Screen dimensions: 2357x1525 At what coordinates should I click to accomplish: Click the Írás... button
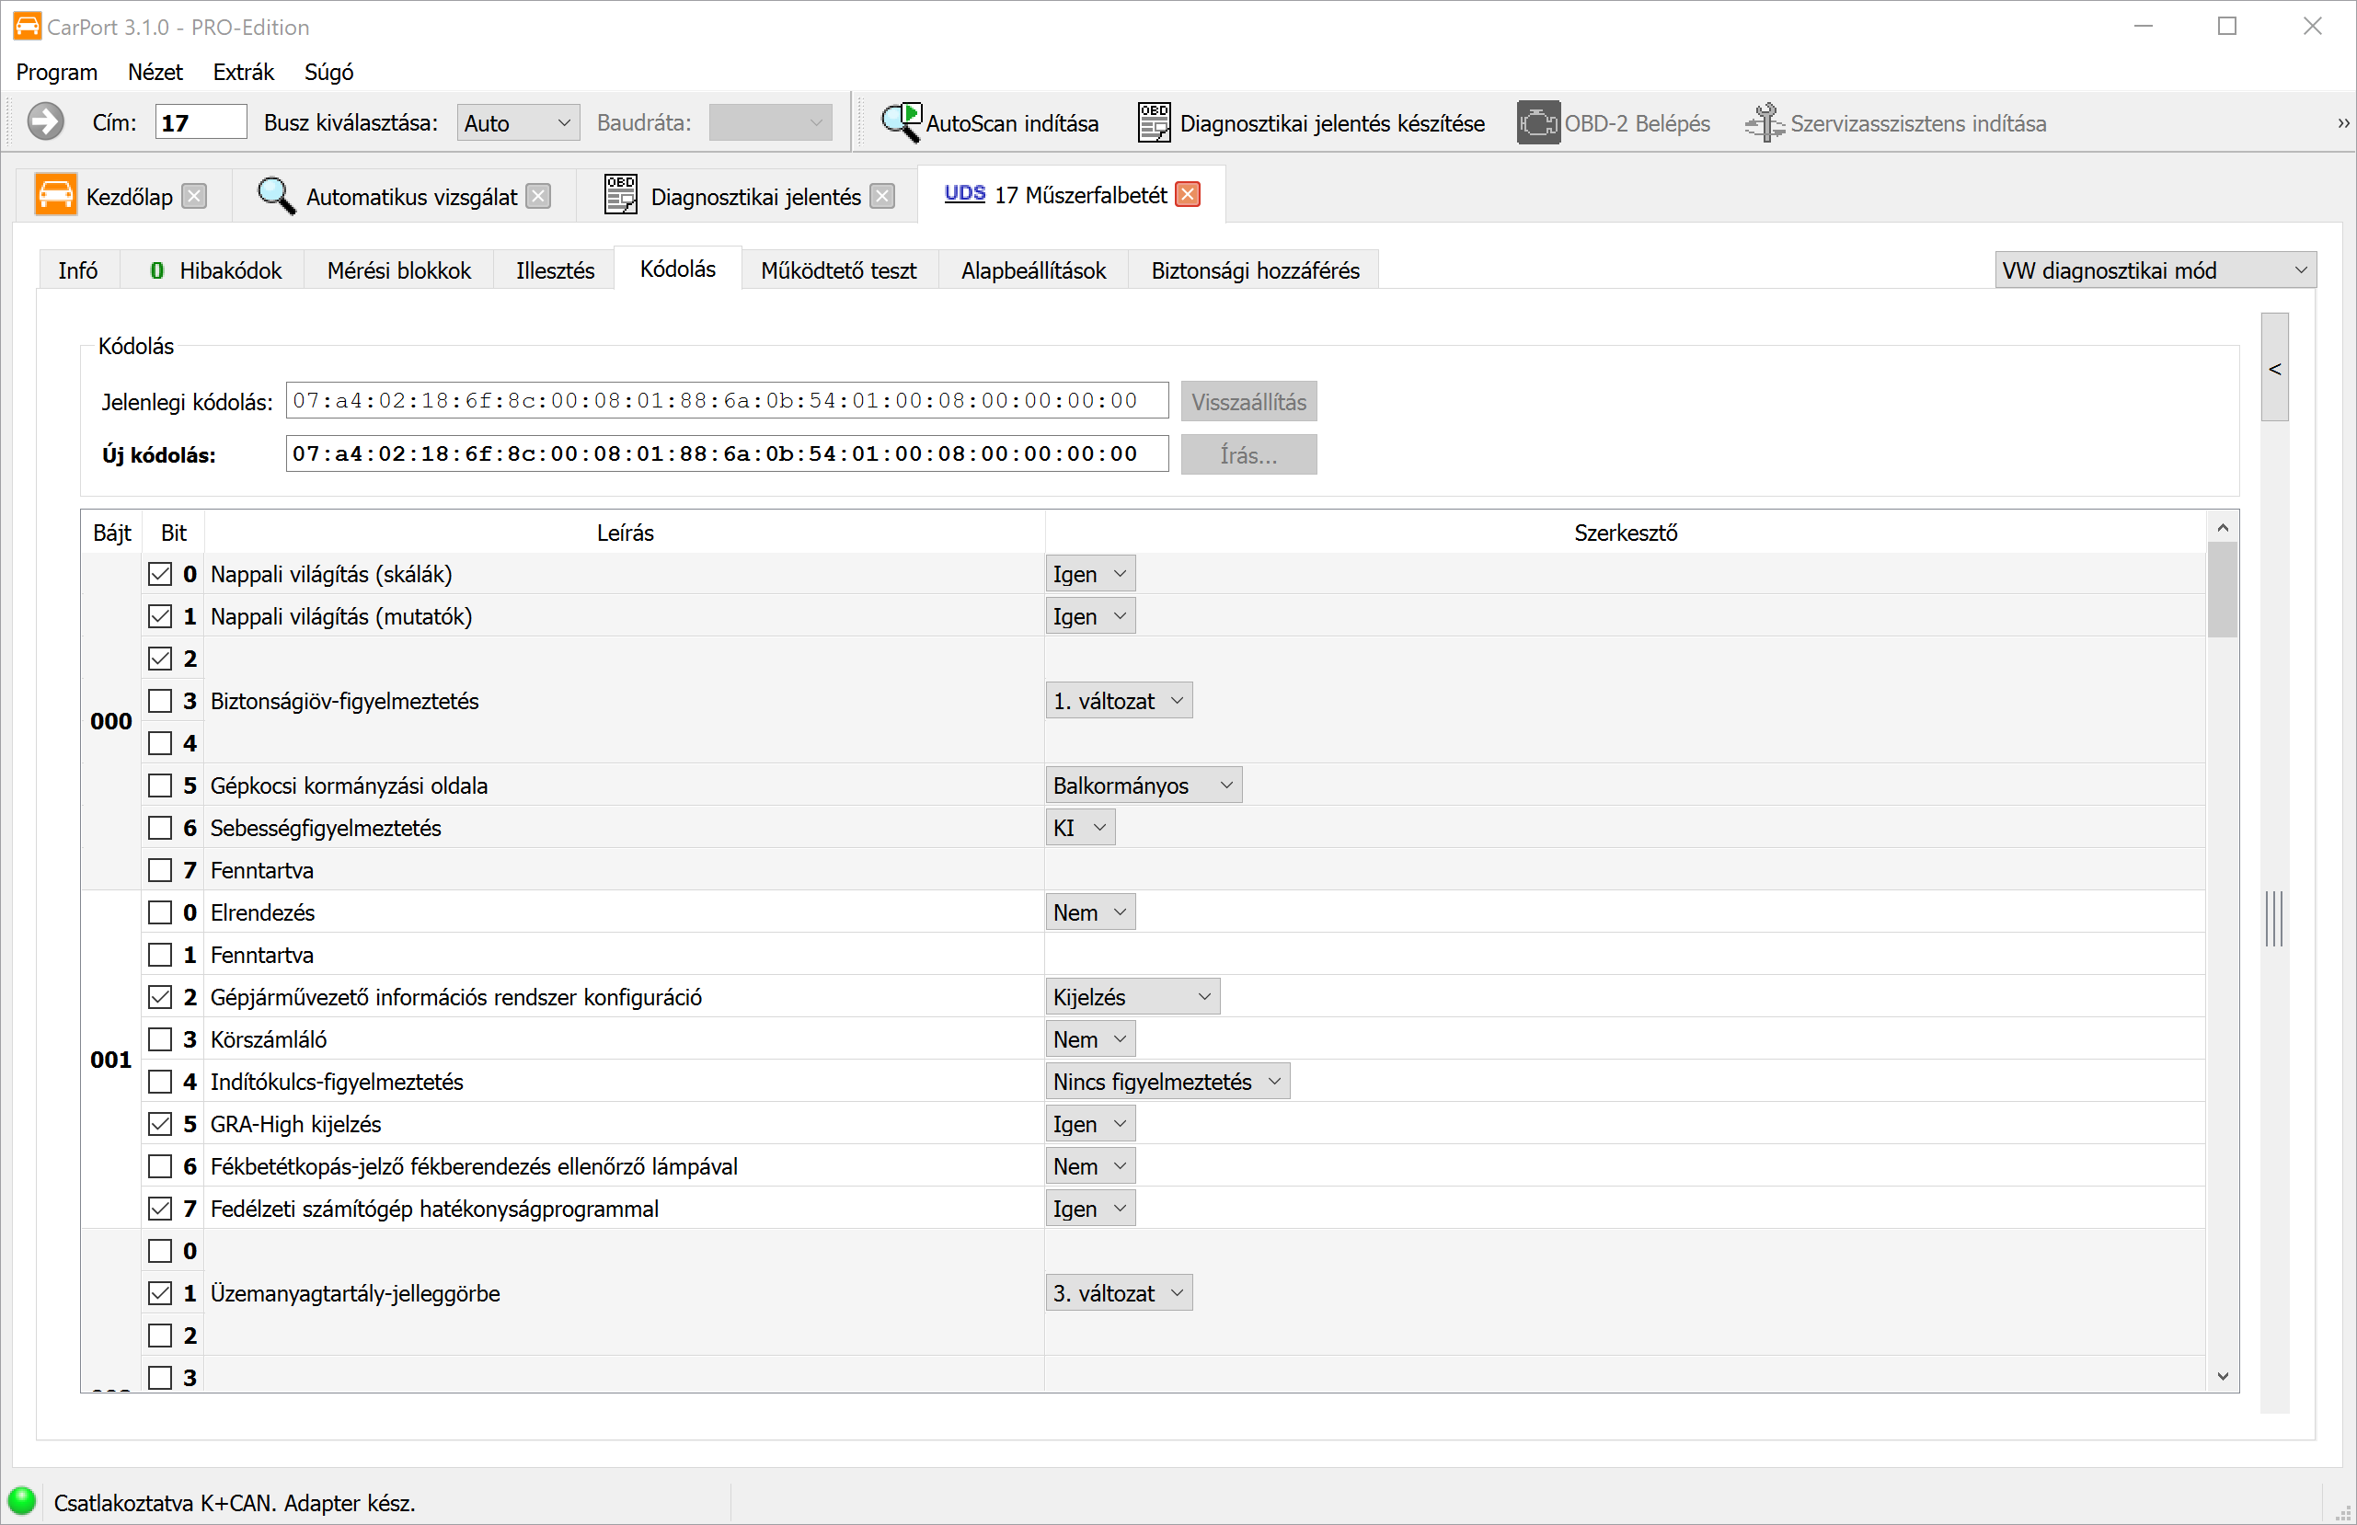pos(1247,455)
